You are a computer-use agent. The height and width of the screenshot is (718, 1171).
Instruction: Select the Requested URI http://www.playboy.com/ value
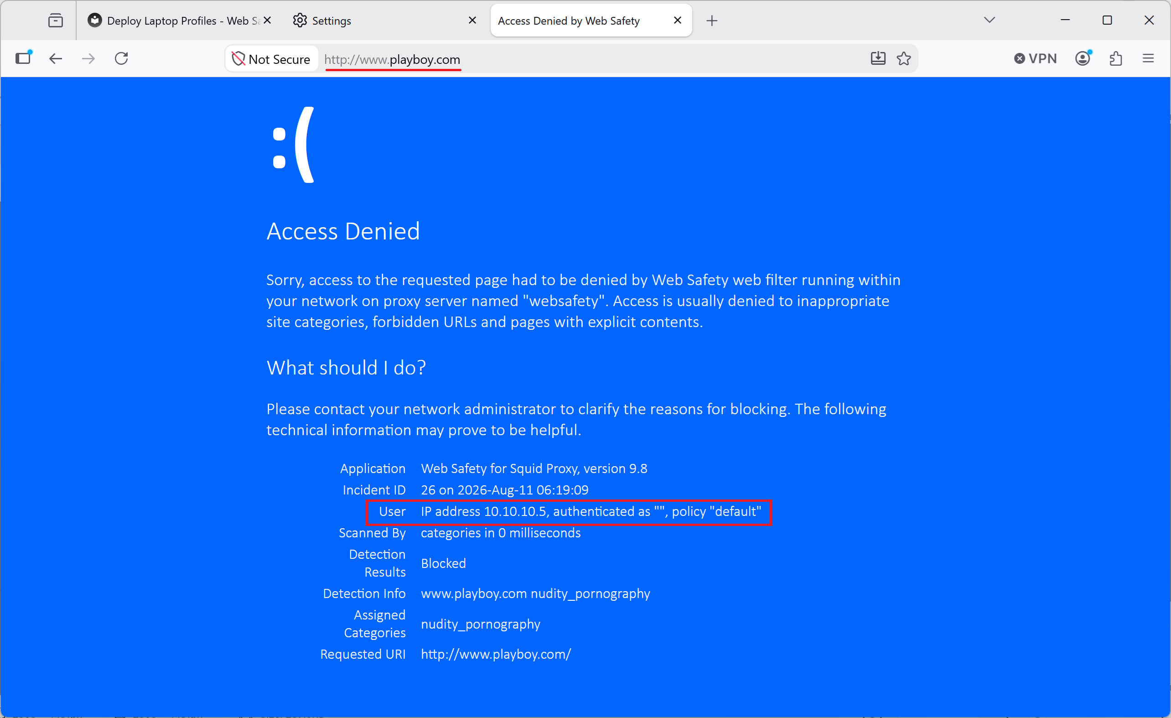(496, 654)
